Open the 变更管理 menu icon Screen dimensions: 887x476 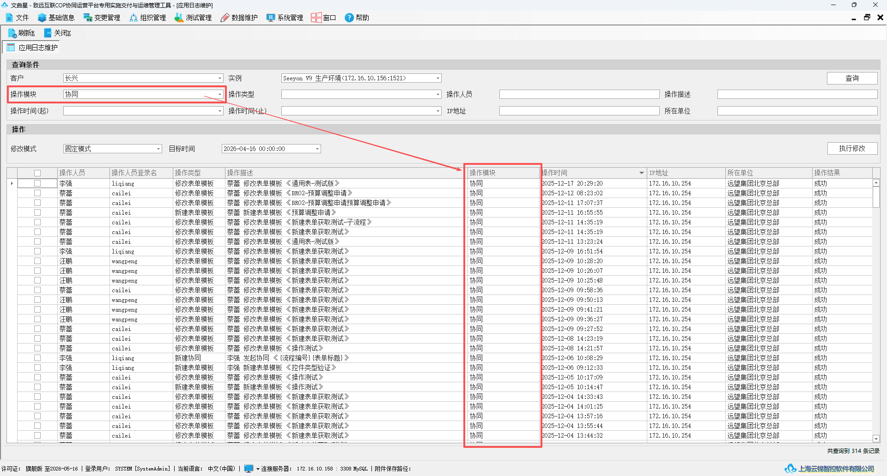click(x=88, y=18)
